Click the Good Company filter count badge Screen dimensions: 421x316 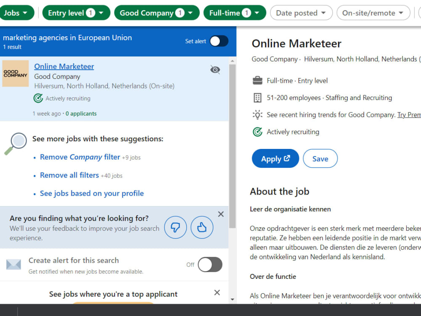[x=180, y=13]
